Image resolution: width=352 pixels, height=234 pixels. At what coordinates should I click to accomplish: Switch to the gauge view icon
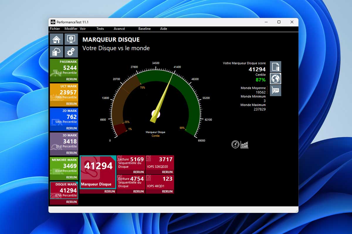click(235, 144)
